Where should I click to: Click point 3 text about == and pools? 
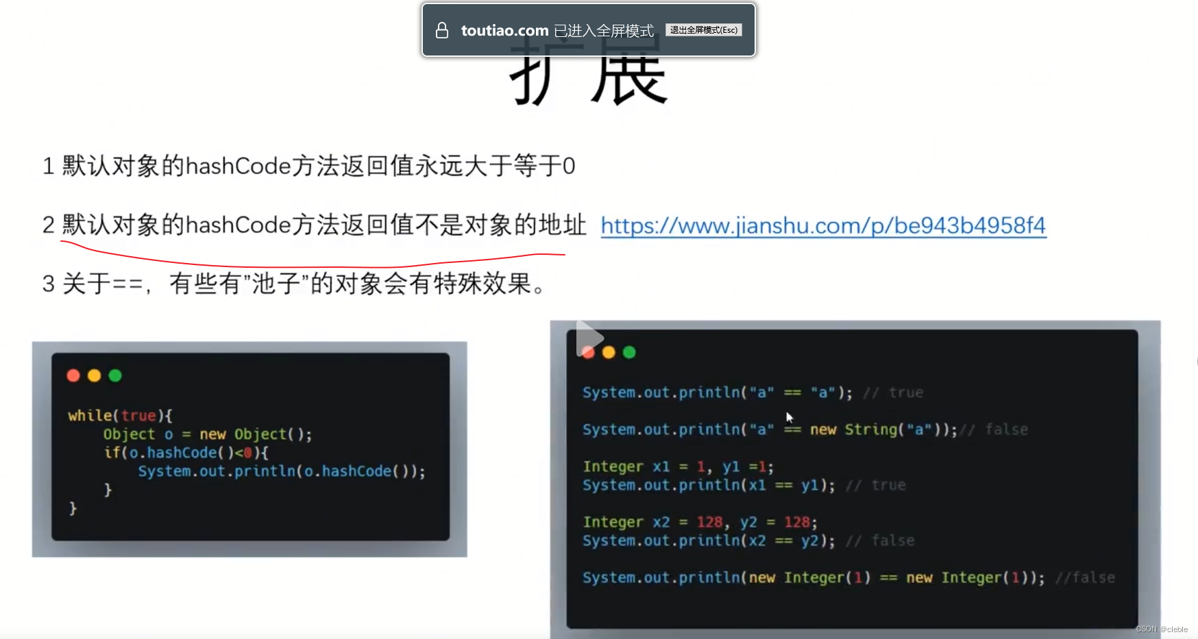pos(294,284)
